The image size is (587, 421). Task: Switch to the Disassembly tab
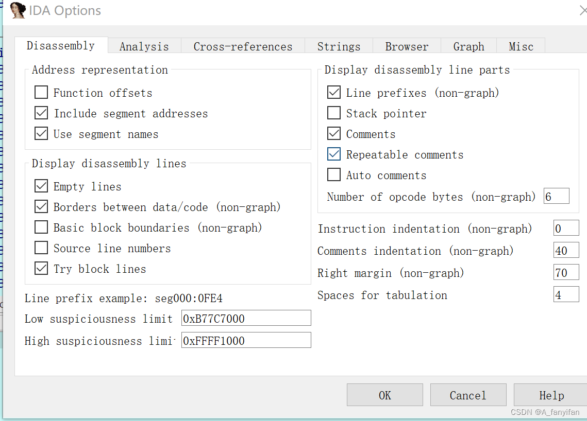point(61,46)
